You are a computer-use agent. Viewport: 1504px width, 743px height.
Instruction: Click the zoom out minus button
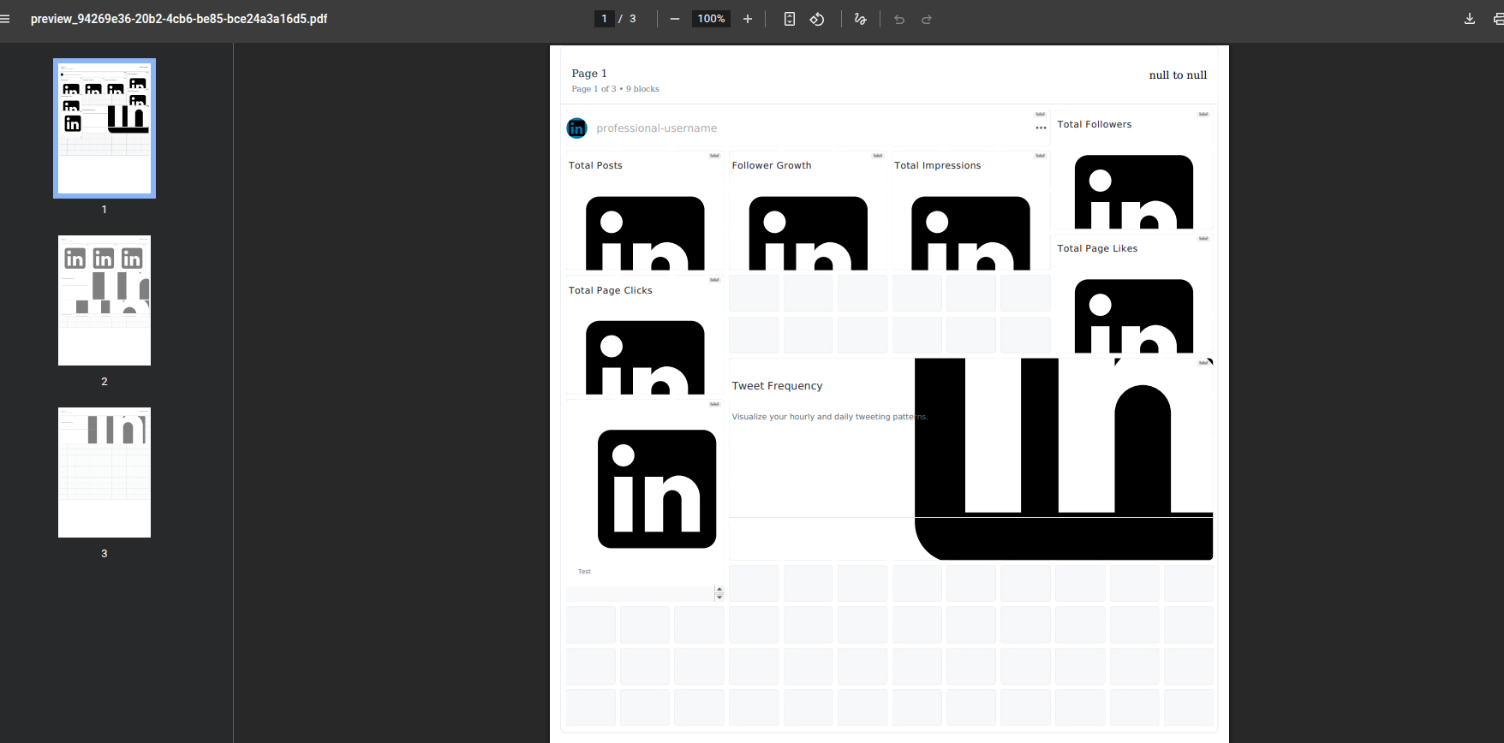(x=675, y=19)
